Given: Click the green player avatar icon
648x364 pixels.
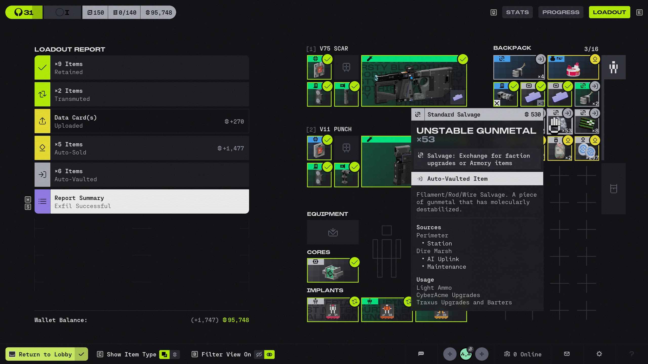Looking at the screenshot, I should [465, 354].
